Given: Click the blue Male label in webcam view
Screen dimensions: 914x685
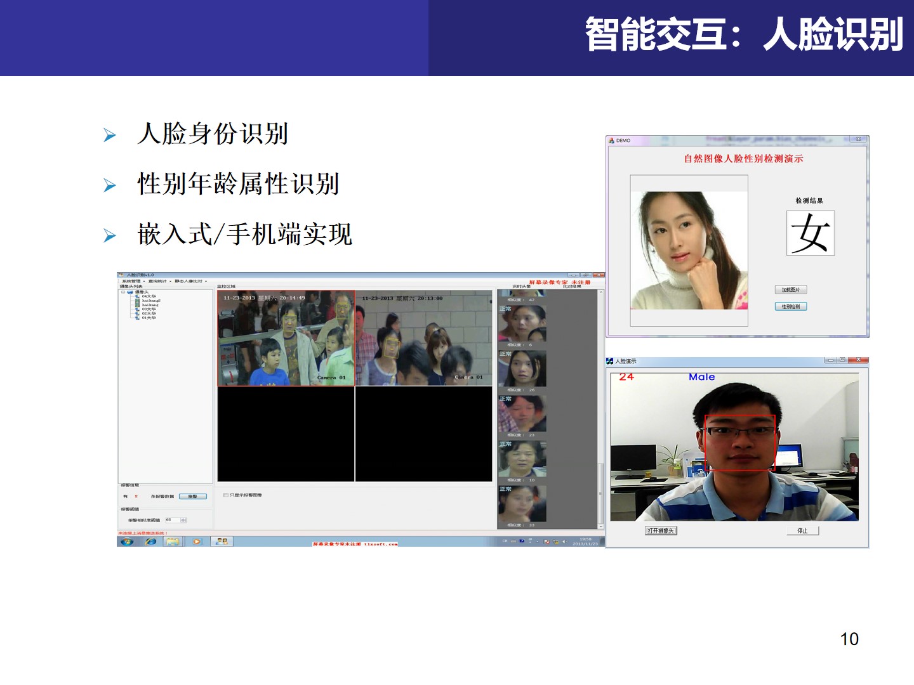Looking at the screenshot, I should point(702,377).
